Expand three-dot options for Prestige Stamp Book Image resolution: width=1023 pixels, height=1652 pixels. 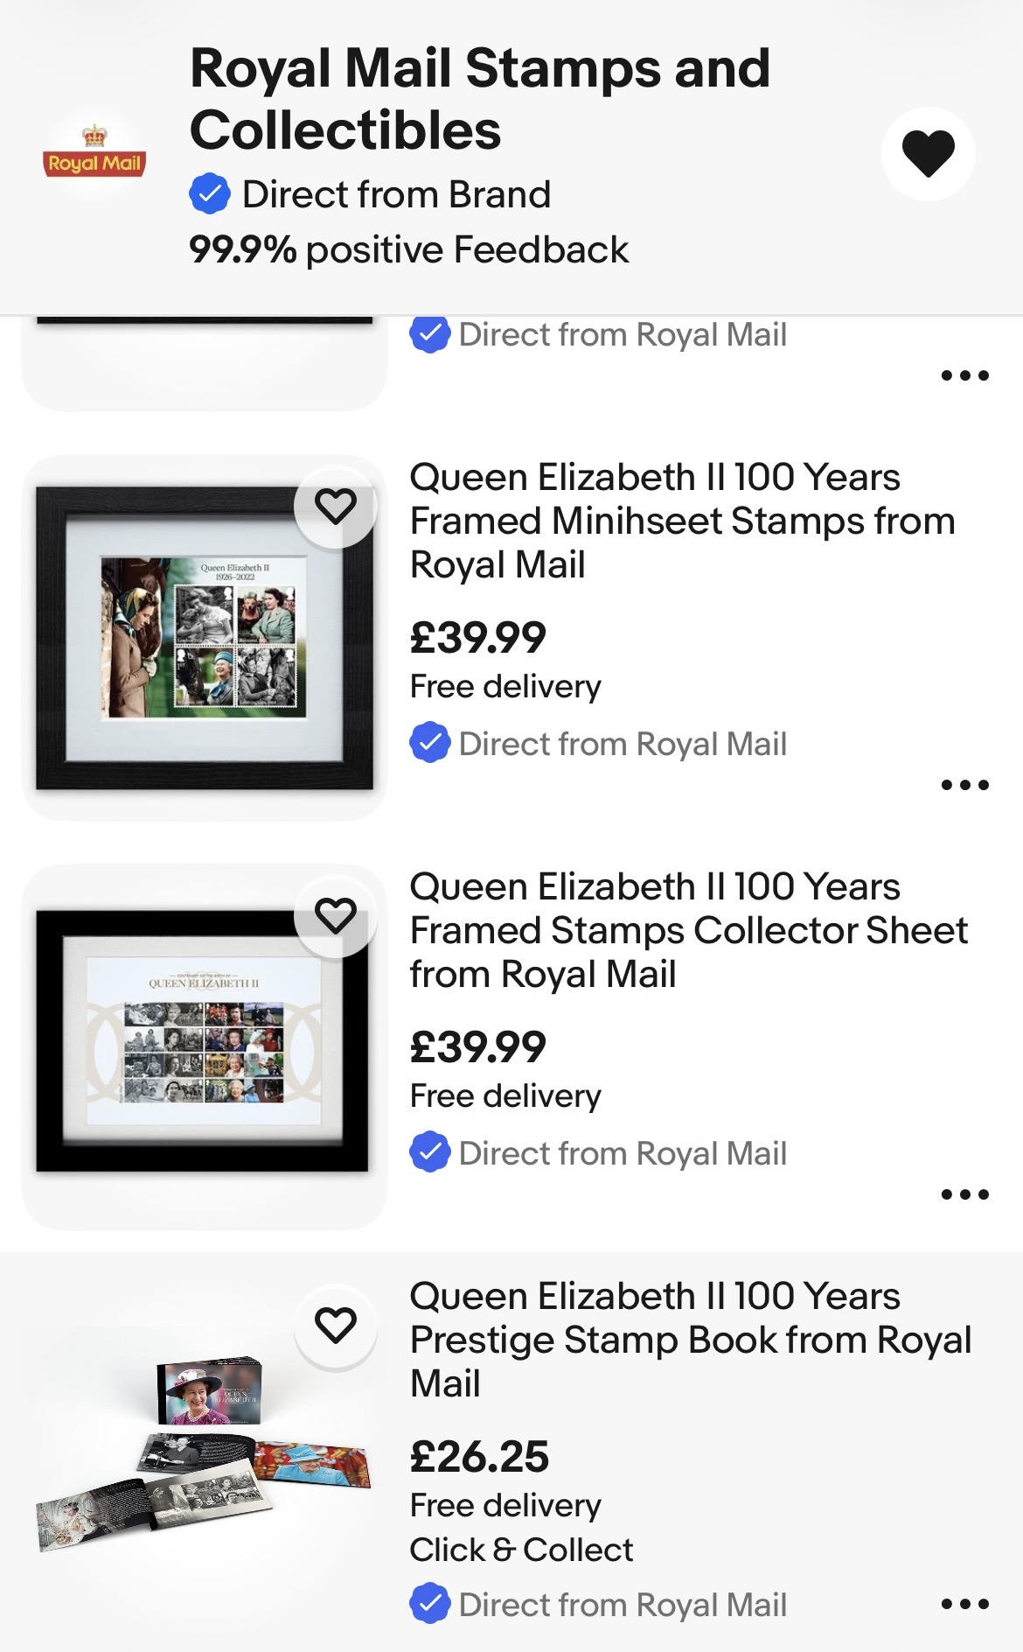point(964,1604)
